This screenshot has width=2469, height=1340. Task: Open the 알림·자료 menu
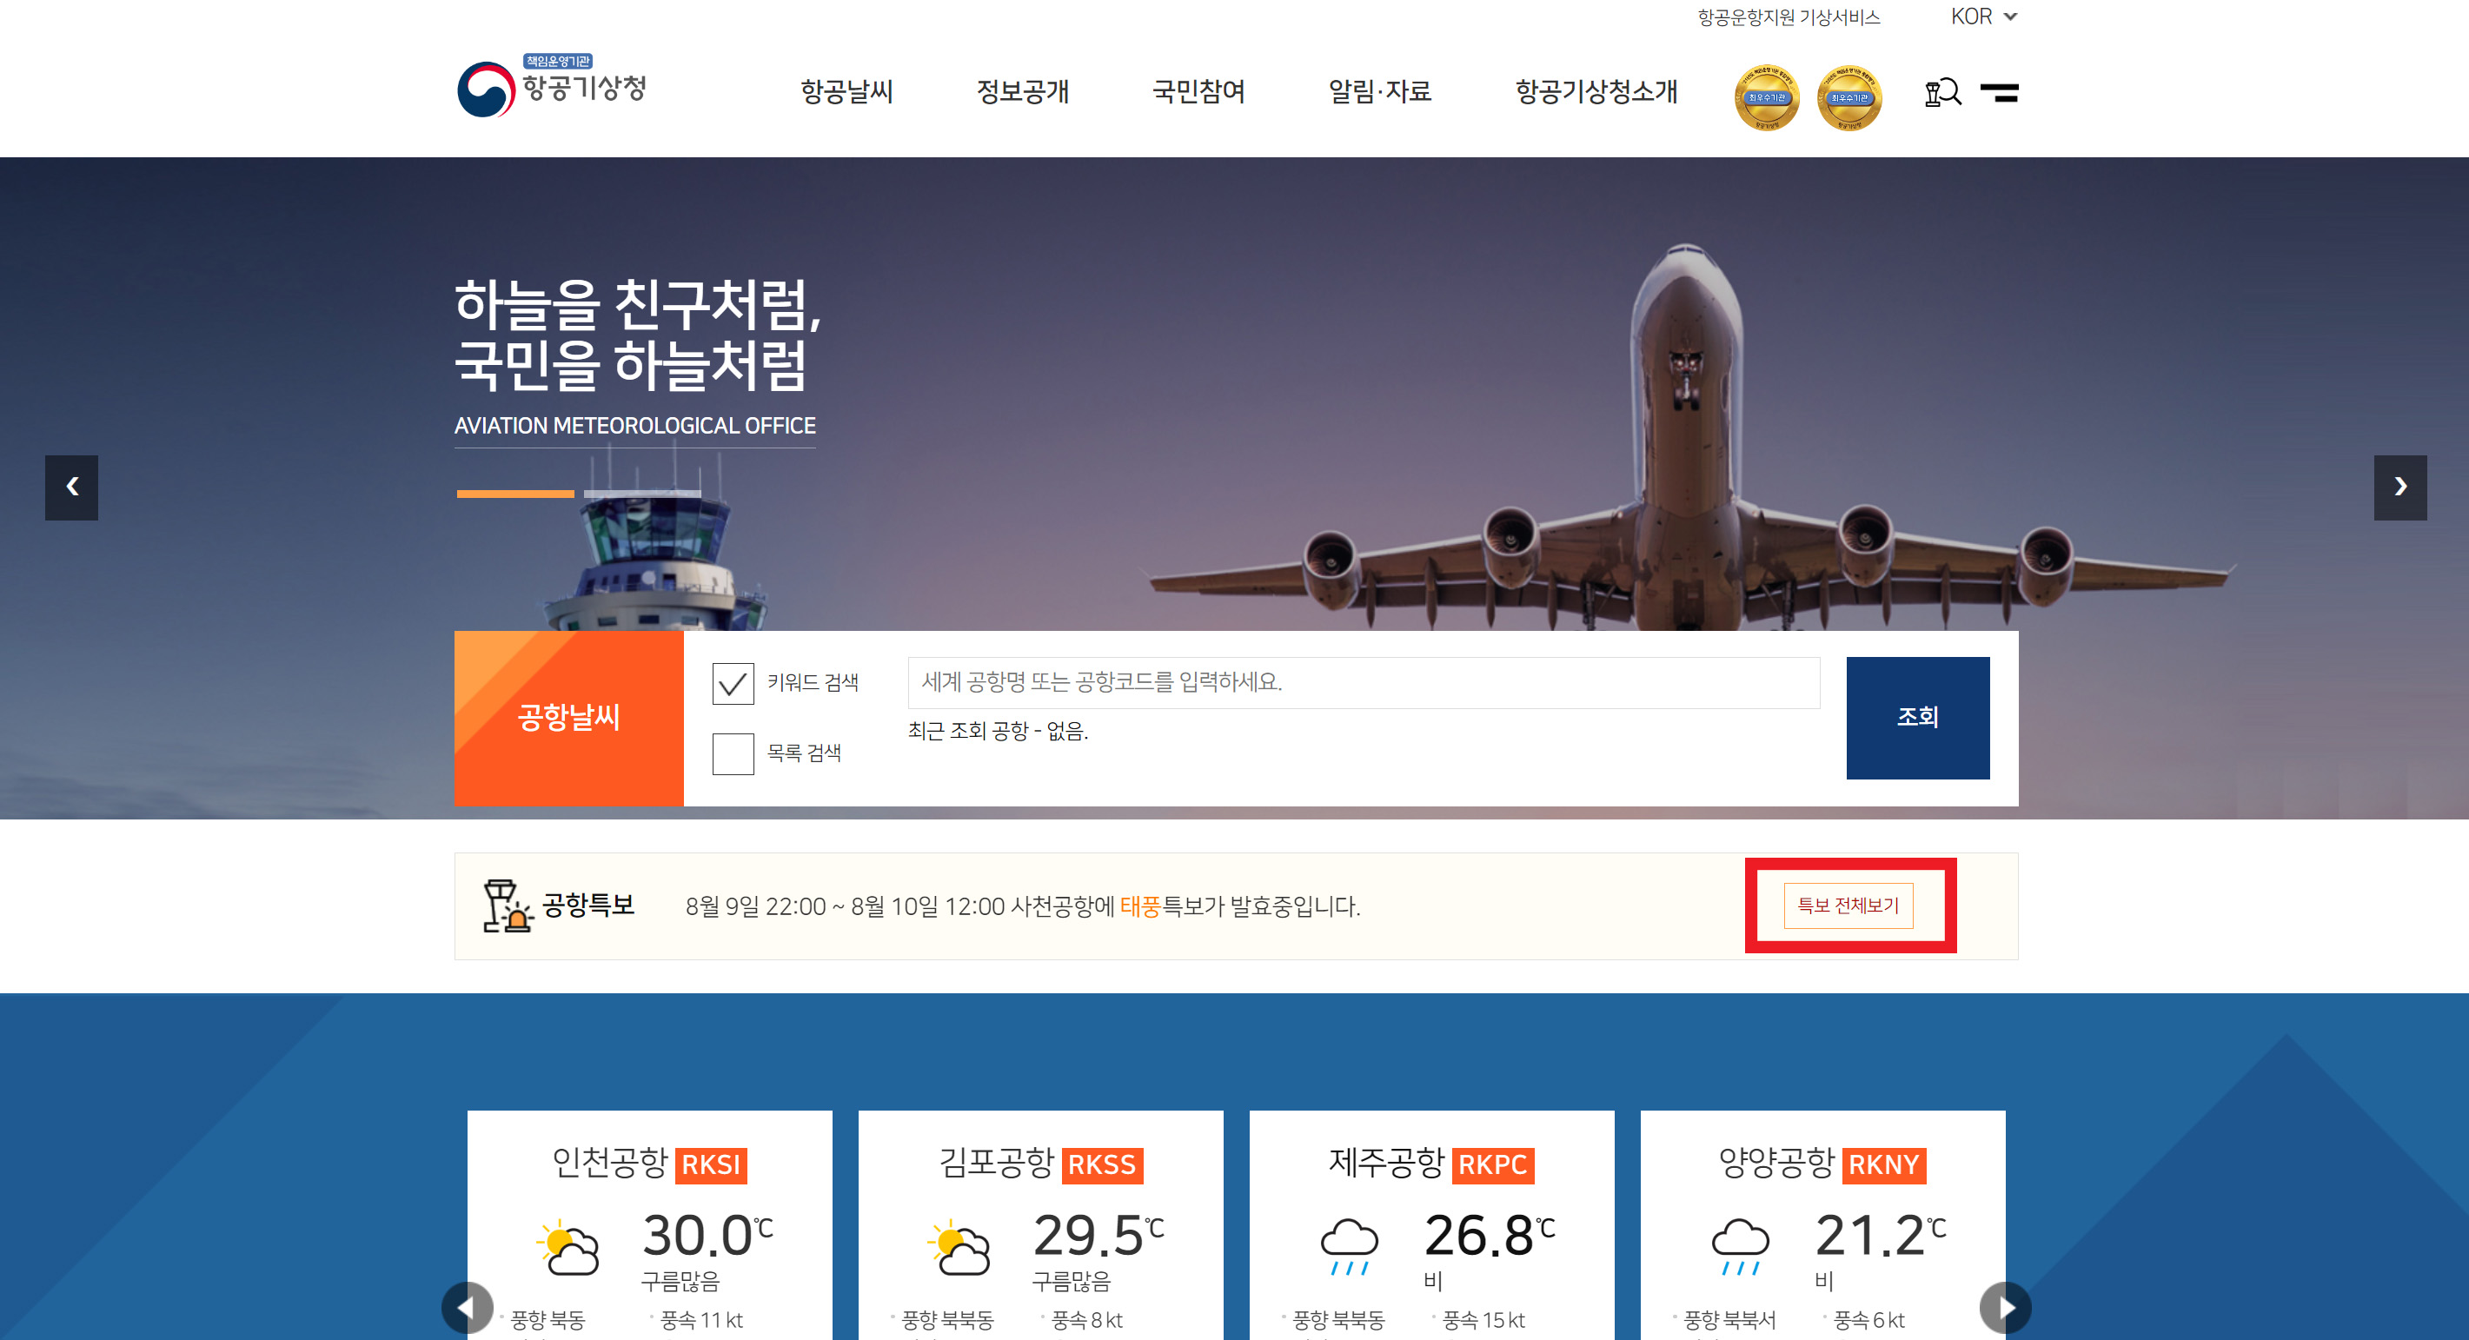pyautogui.click(x=1378, y=93)
